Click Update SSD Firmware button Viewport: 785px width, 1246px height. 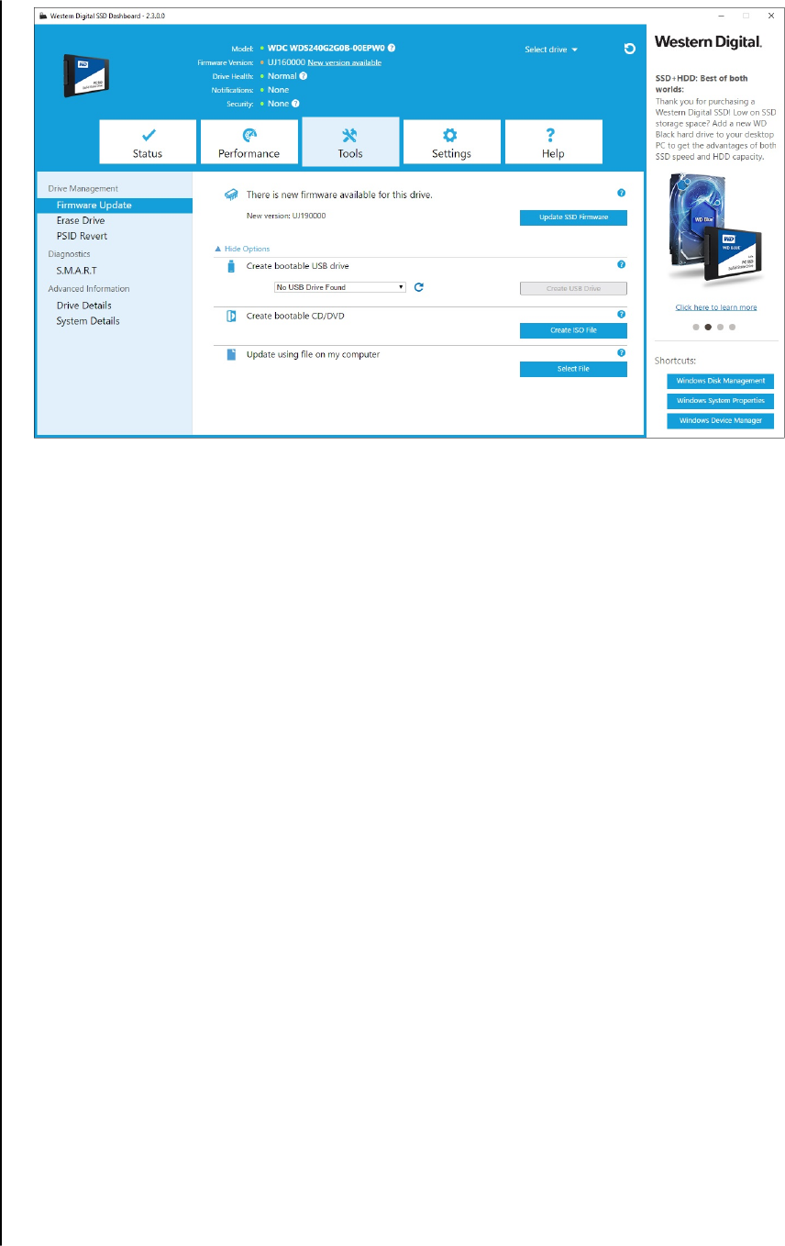pos(573,217)
